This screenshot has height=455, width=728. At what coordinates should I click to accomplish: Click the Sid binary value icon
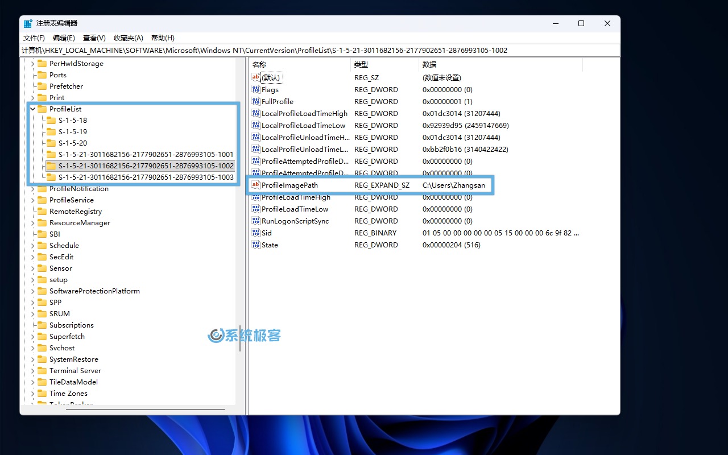(x=255, y=233)
